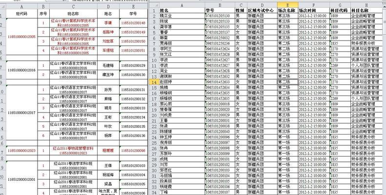The image size is (386, 195).
Task: Select name cell 梁晶
Action: pyautogui.click(x=108, y=184)
